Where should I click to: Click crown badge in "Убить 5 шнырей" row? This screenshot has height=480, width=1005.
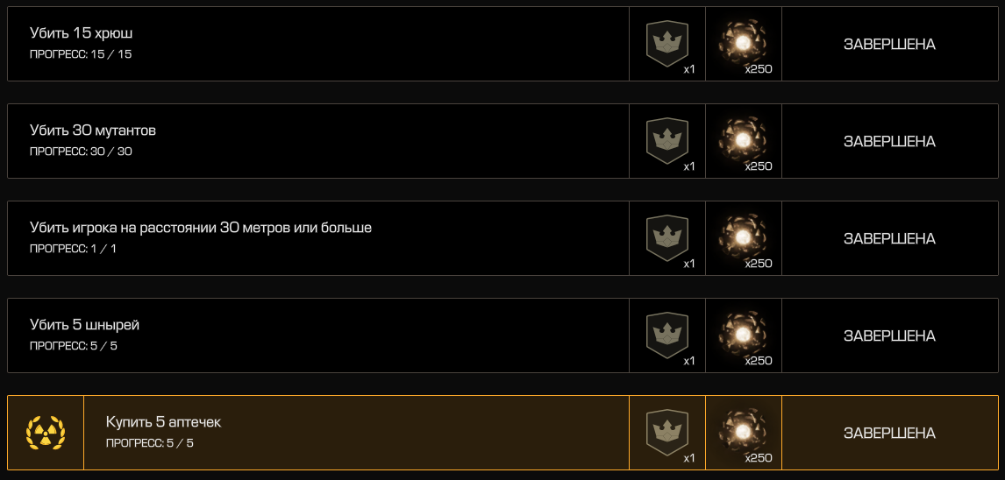click(666, 335)
